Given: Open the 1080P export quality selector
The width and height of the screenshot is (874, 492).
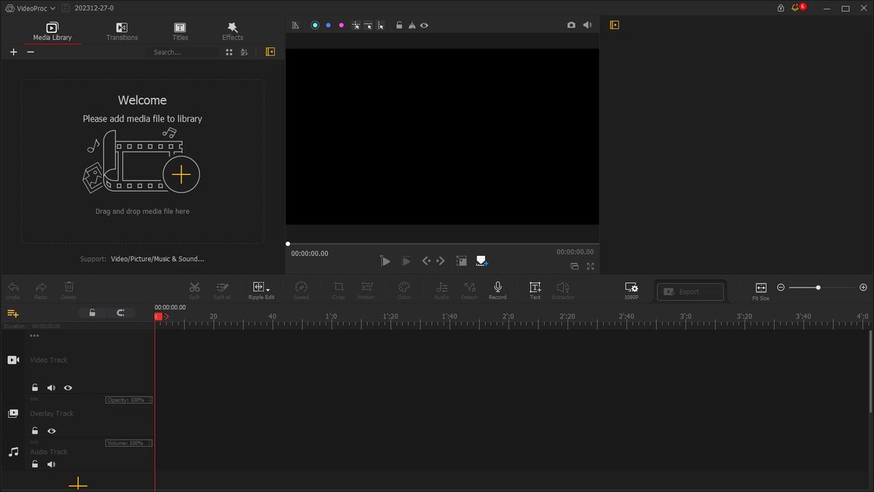Looking at the screenshot, I should (631, 289).
